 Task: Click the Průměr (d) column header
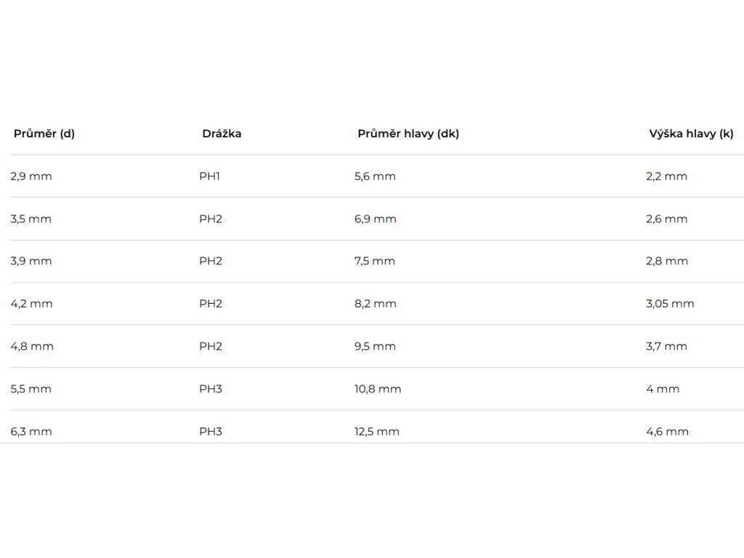[x=44, y=134]
